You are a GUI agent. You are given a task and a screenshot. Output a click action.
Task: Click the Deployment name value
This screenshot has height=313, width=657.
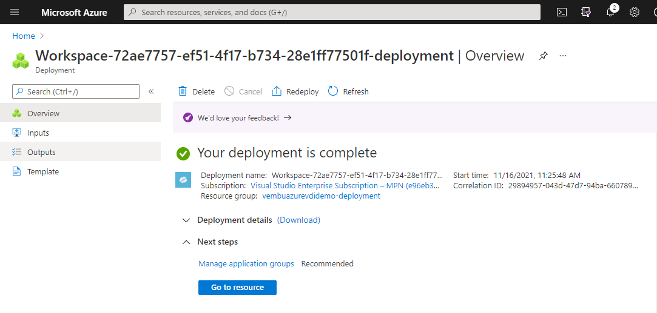[357, 175]
